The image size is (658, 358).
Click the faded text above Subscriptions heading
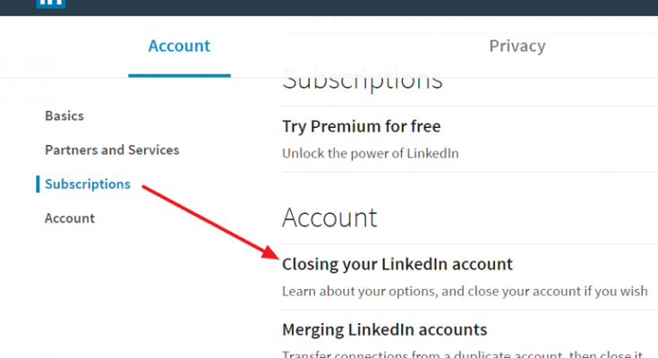pos(470,18)
